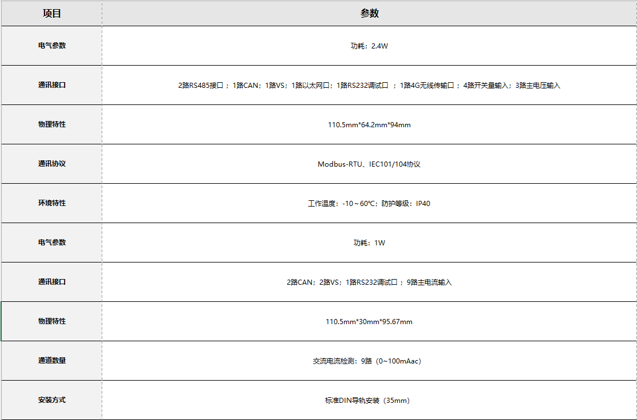This screenshot has width=637, height=420.
Task: Click the 110.5mm*64.2mm*94mm dimensions cell
Action: [x=369, y=124]
